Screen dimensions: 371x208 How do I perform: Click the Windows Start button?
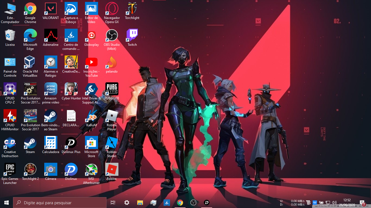point(7,203)
